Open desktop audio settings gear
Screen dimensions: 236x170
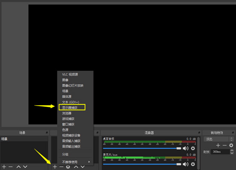(x=193, y=148)
